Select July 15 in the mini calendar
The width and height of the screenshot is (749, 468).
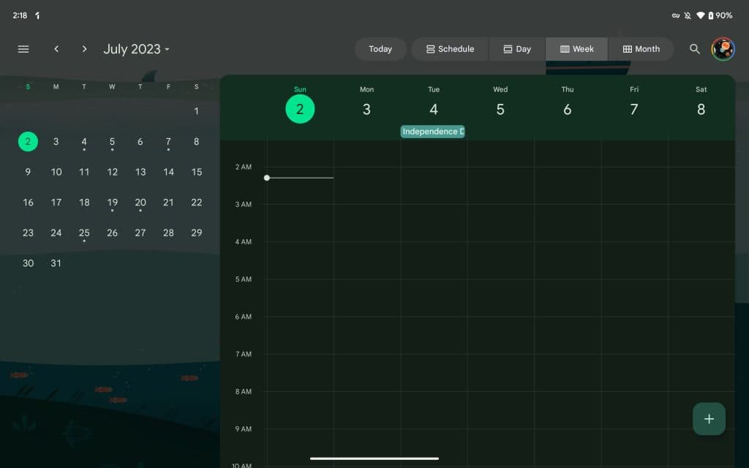pos(196,172)
